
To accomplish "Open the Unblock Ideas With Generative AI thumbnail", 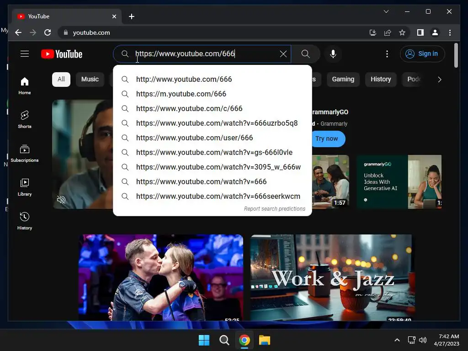I will coord(399,182).
